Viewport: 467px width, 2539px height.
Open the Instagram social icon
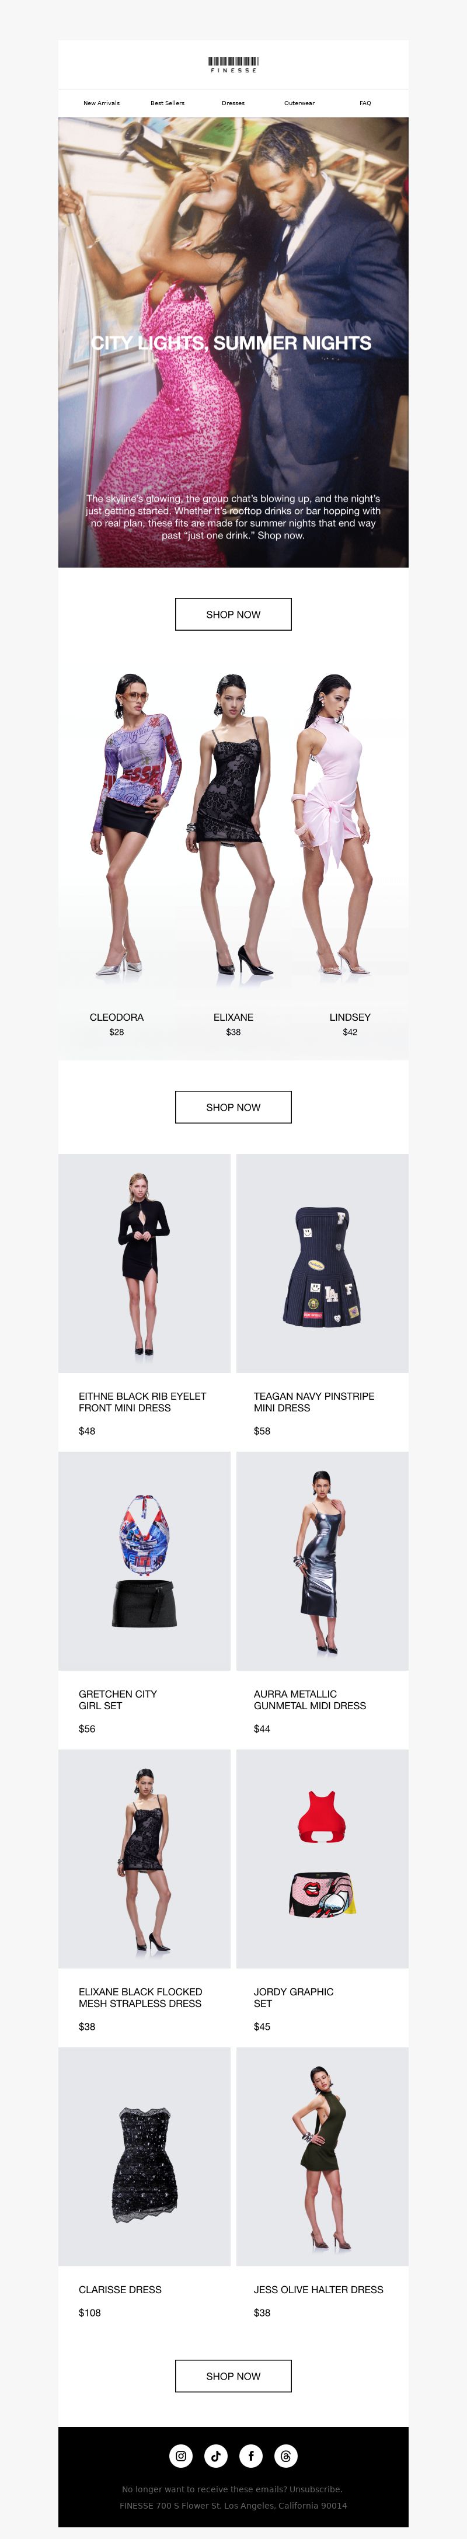(x=182, y=2455)
